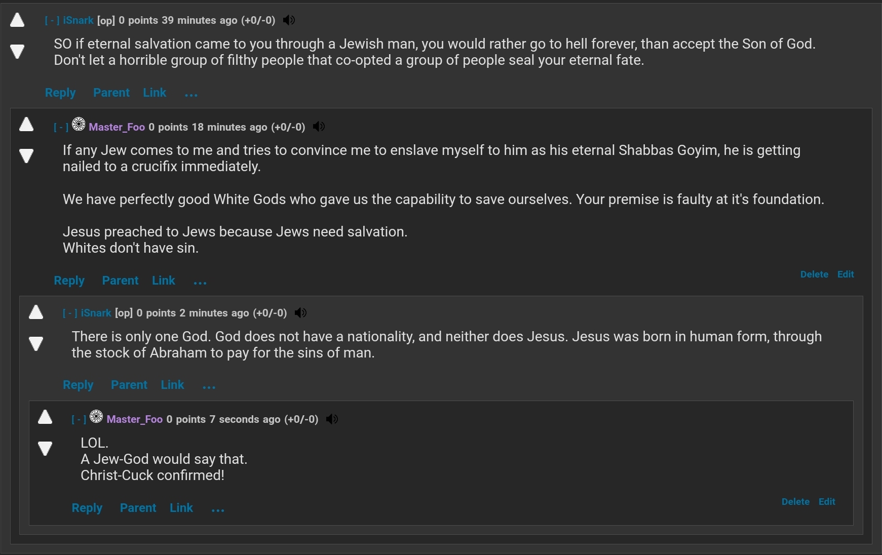Collapse Master_Foo's 7 seconds ago comment
This screenshot has height=555, width=882.
(x=79, y=420)
